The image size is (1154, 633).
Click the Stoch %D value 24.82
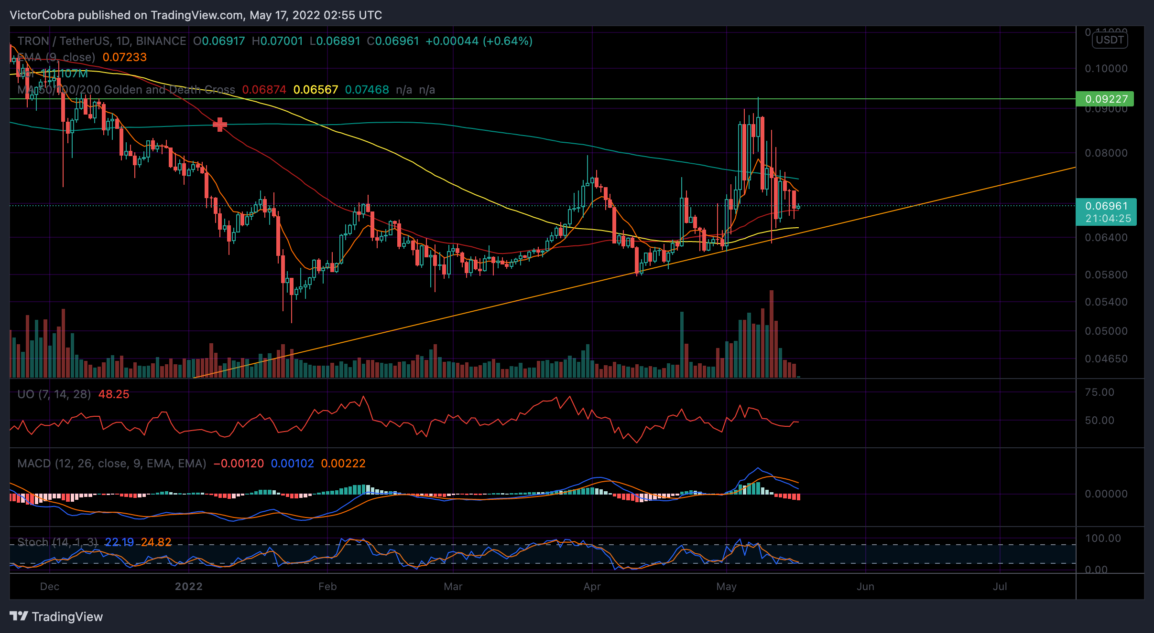[156, 542]
